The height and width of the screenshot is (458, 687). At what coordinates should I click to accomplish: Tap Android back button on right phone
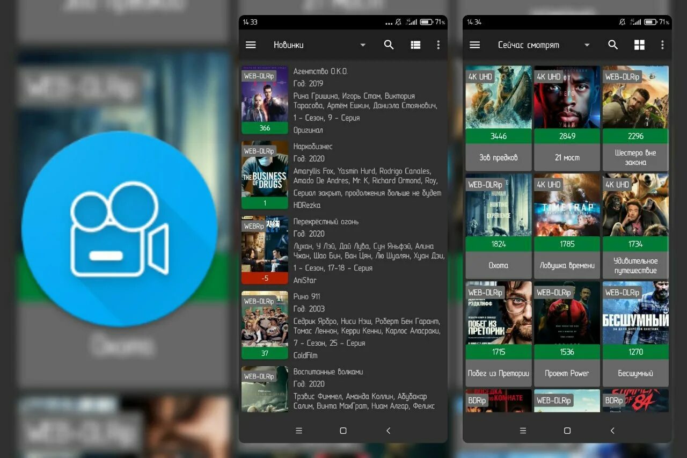(x=612, y=431)
